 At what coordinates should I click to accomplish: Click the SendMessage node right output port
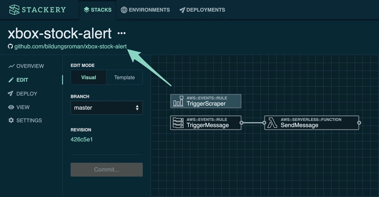coord(359,122)
